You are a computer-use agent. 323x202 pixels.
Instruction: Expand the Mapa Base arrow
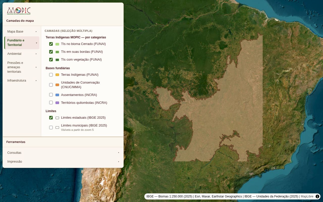coord(36,32)
